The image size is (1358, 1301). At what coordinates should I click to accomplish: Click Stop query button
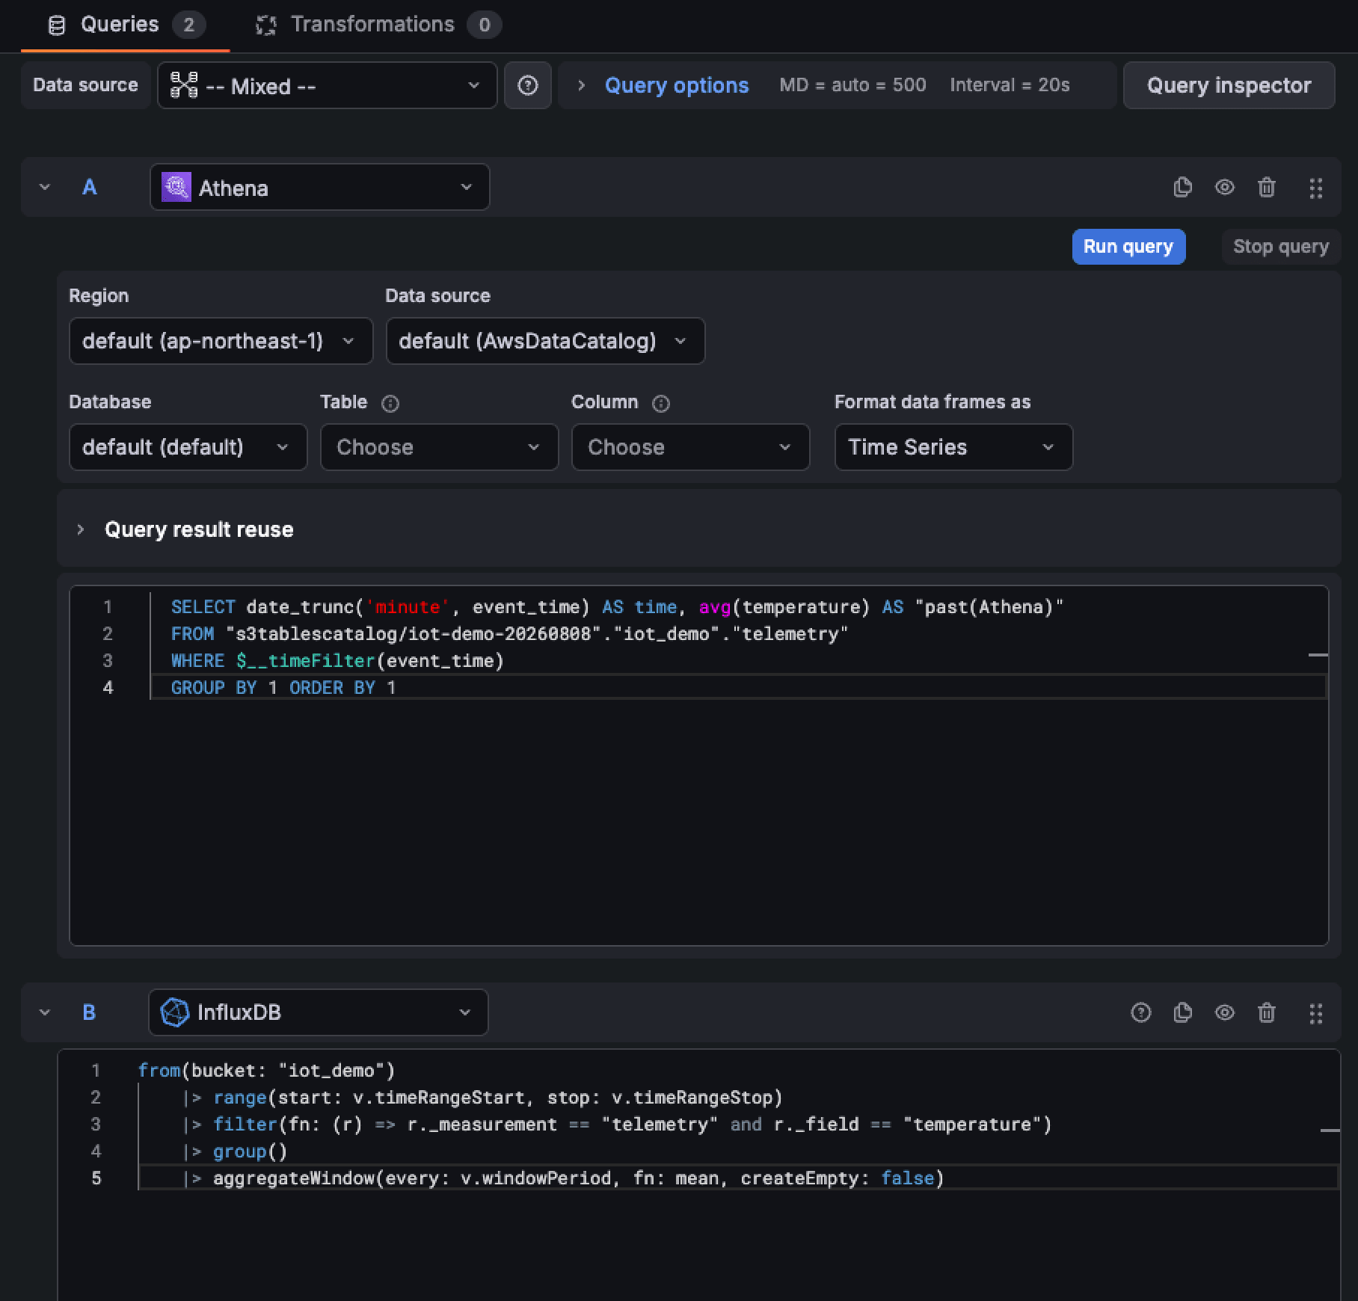point(1281,247)
